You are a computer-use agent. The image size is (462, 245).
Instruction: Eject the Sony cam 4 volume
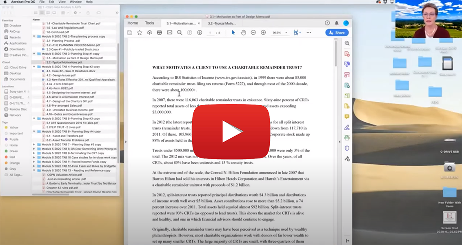click(28, 92)
